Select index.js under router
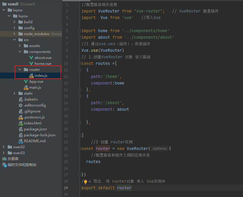 coord(41,76)
